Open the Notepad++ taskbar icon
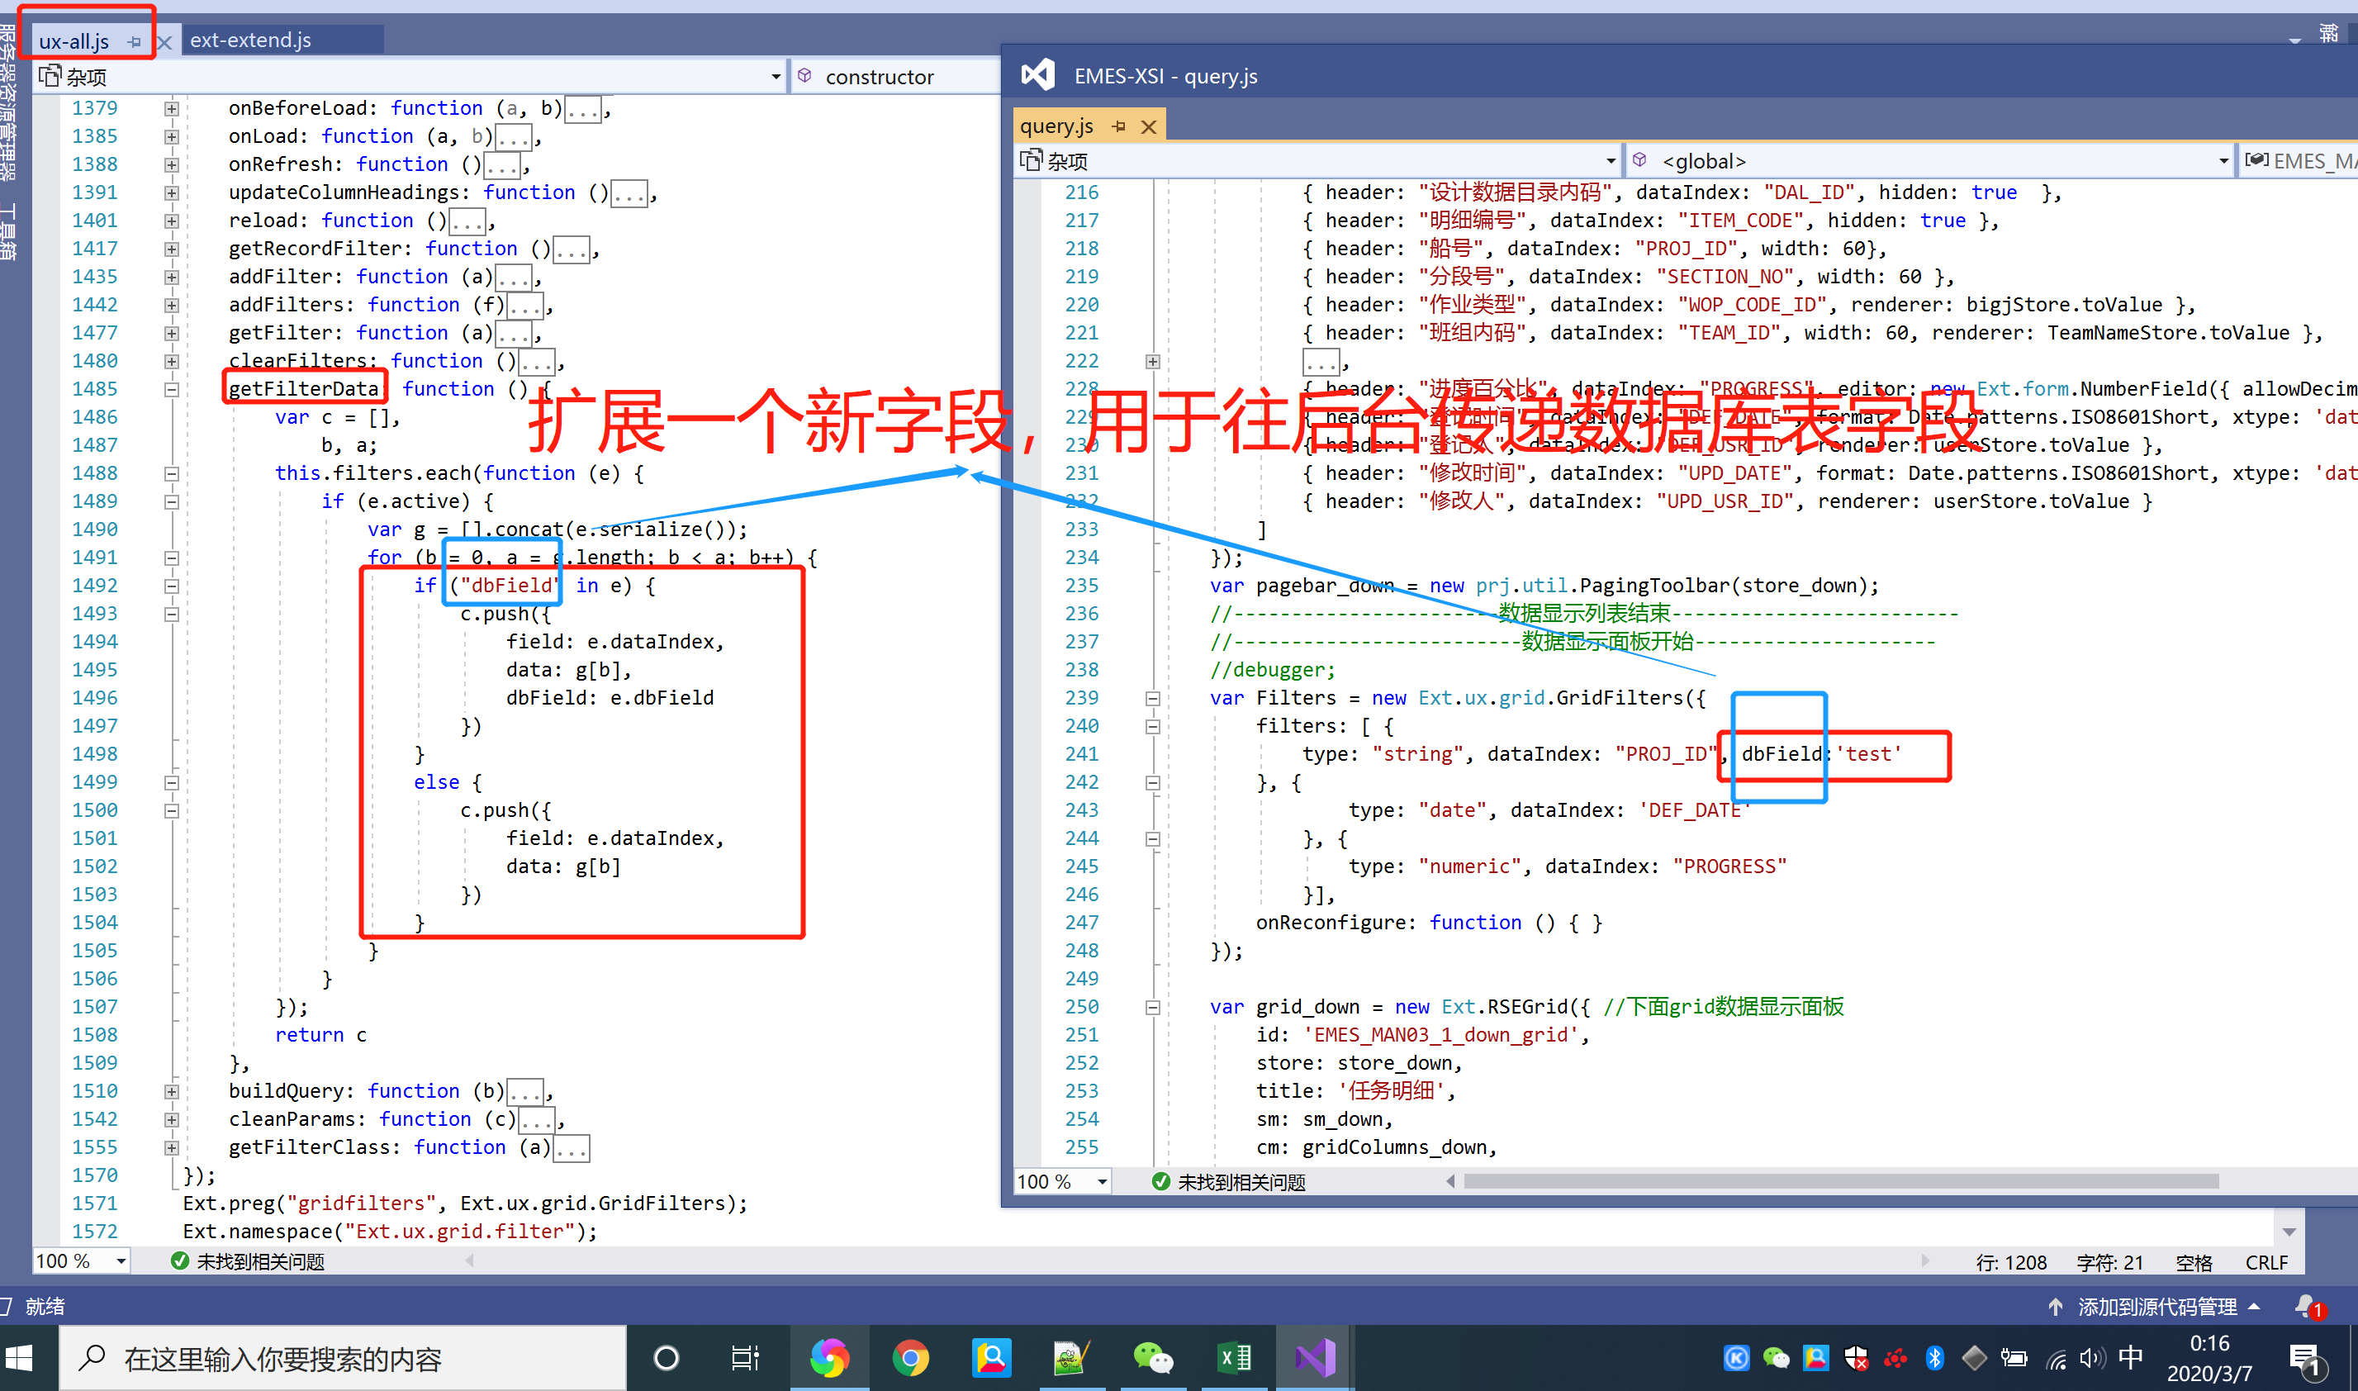The height and width of the screenshot is (1391, 2358). 1071,1358
